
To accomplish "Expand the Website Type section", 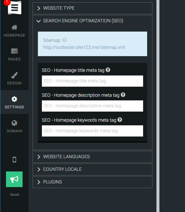I will pyautogui.click(x=92, y=8).
